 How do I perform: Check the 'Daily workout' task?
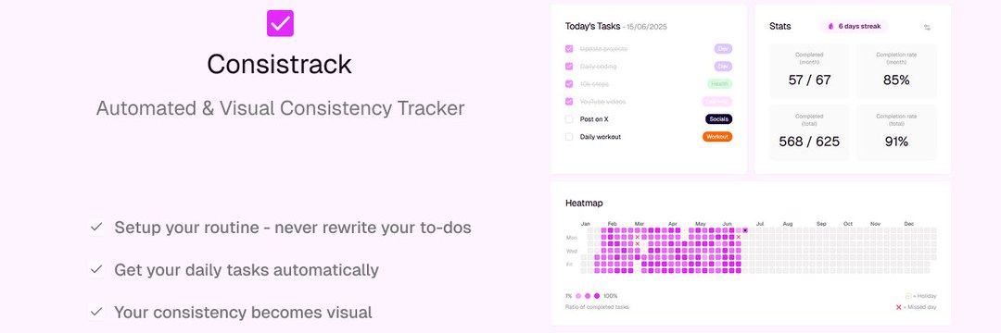569,137
